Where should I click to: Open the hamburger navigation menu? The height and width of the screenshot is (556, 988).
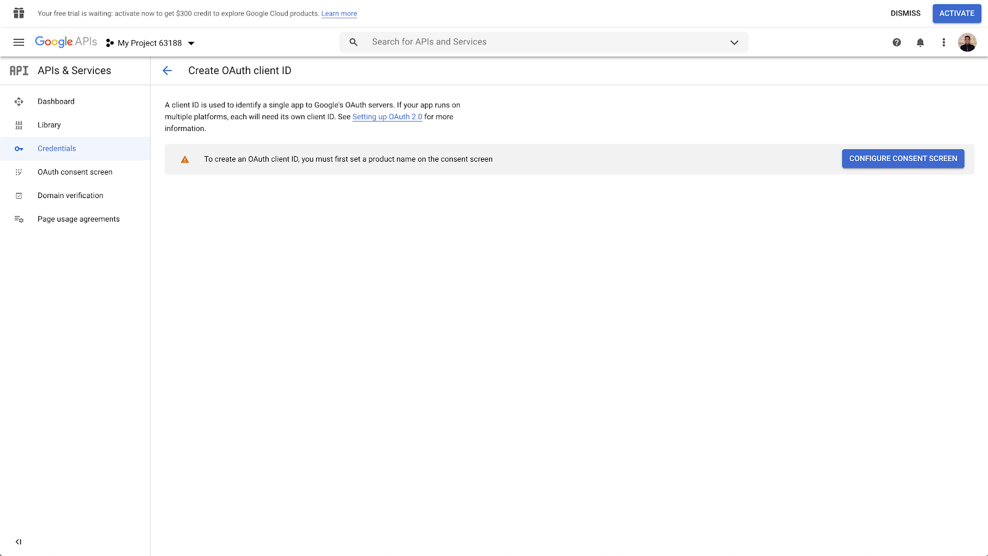coord(19,43)
